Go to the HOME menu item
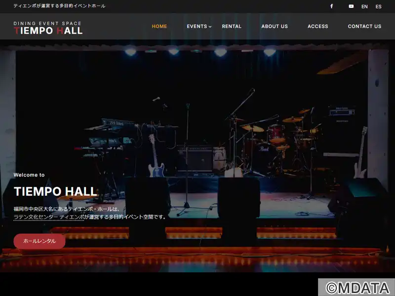 pyautogui.click(x=159, y=26)
